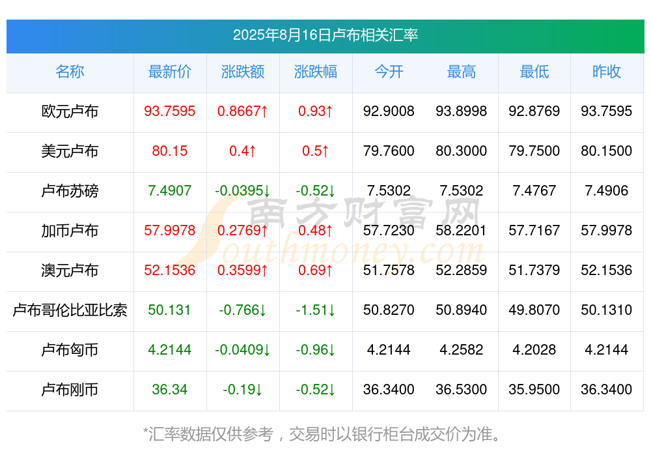Click the 今开 column header
Viewport: 651px width, 455px height.
click(x=389, y=72)
